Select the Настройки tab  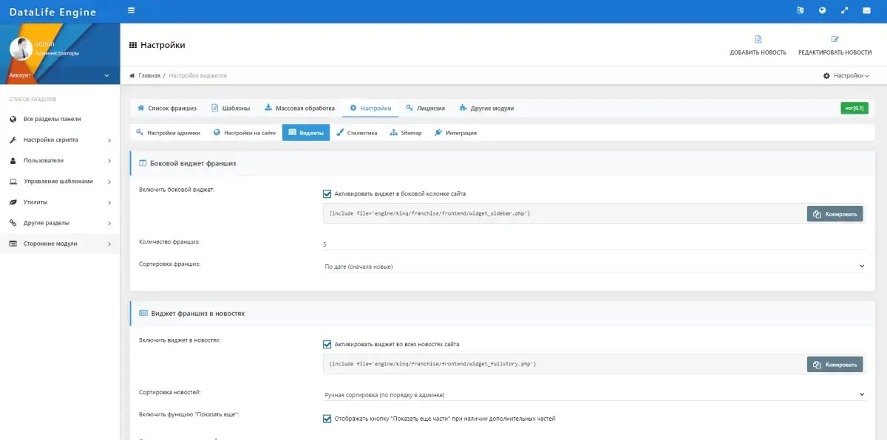coord(370,108)
